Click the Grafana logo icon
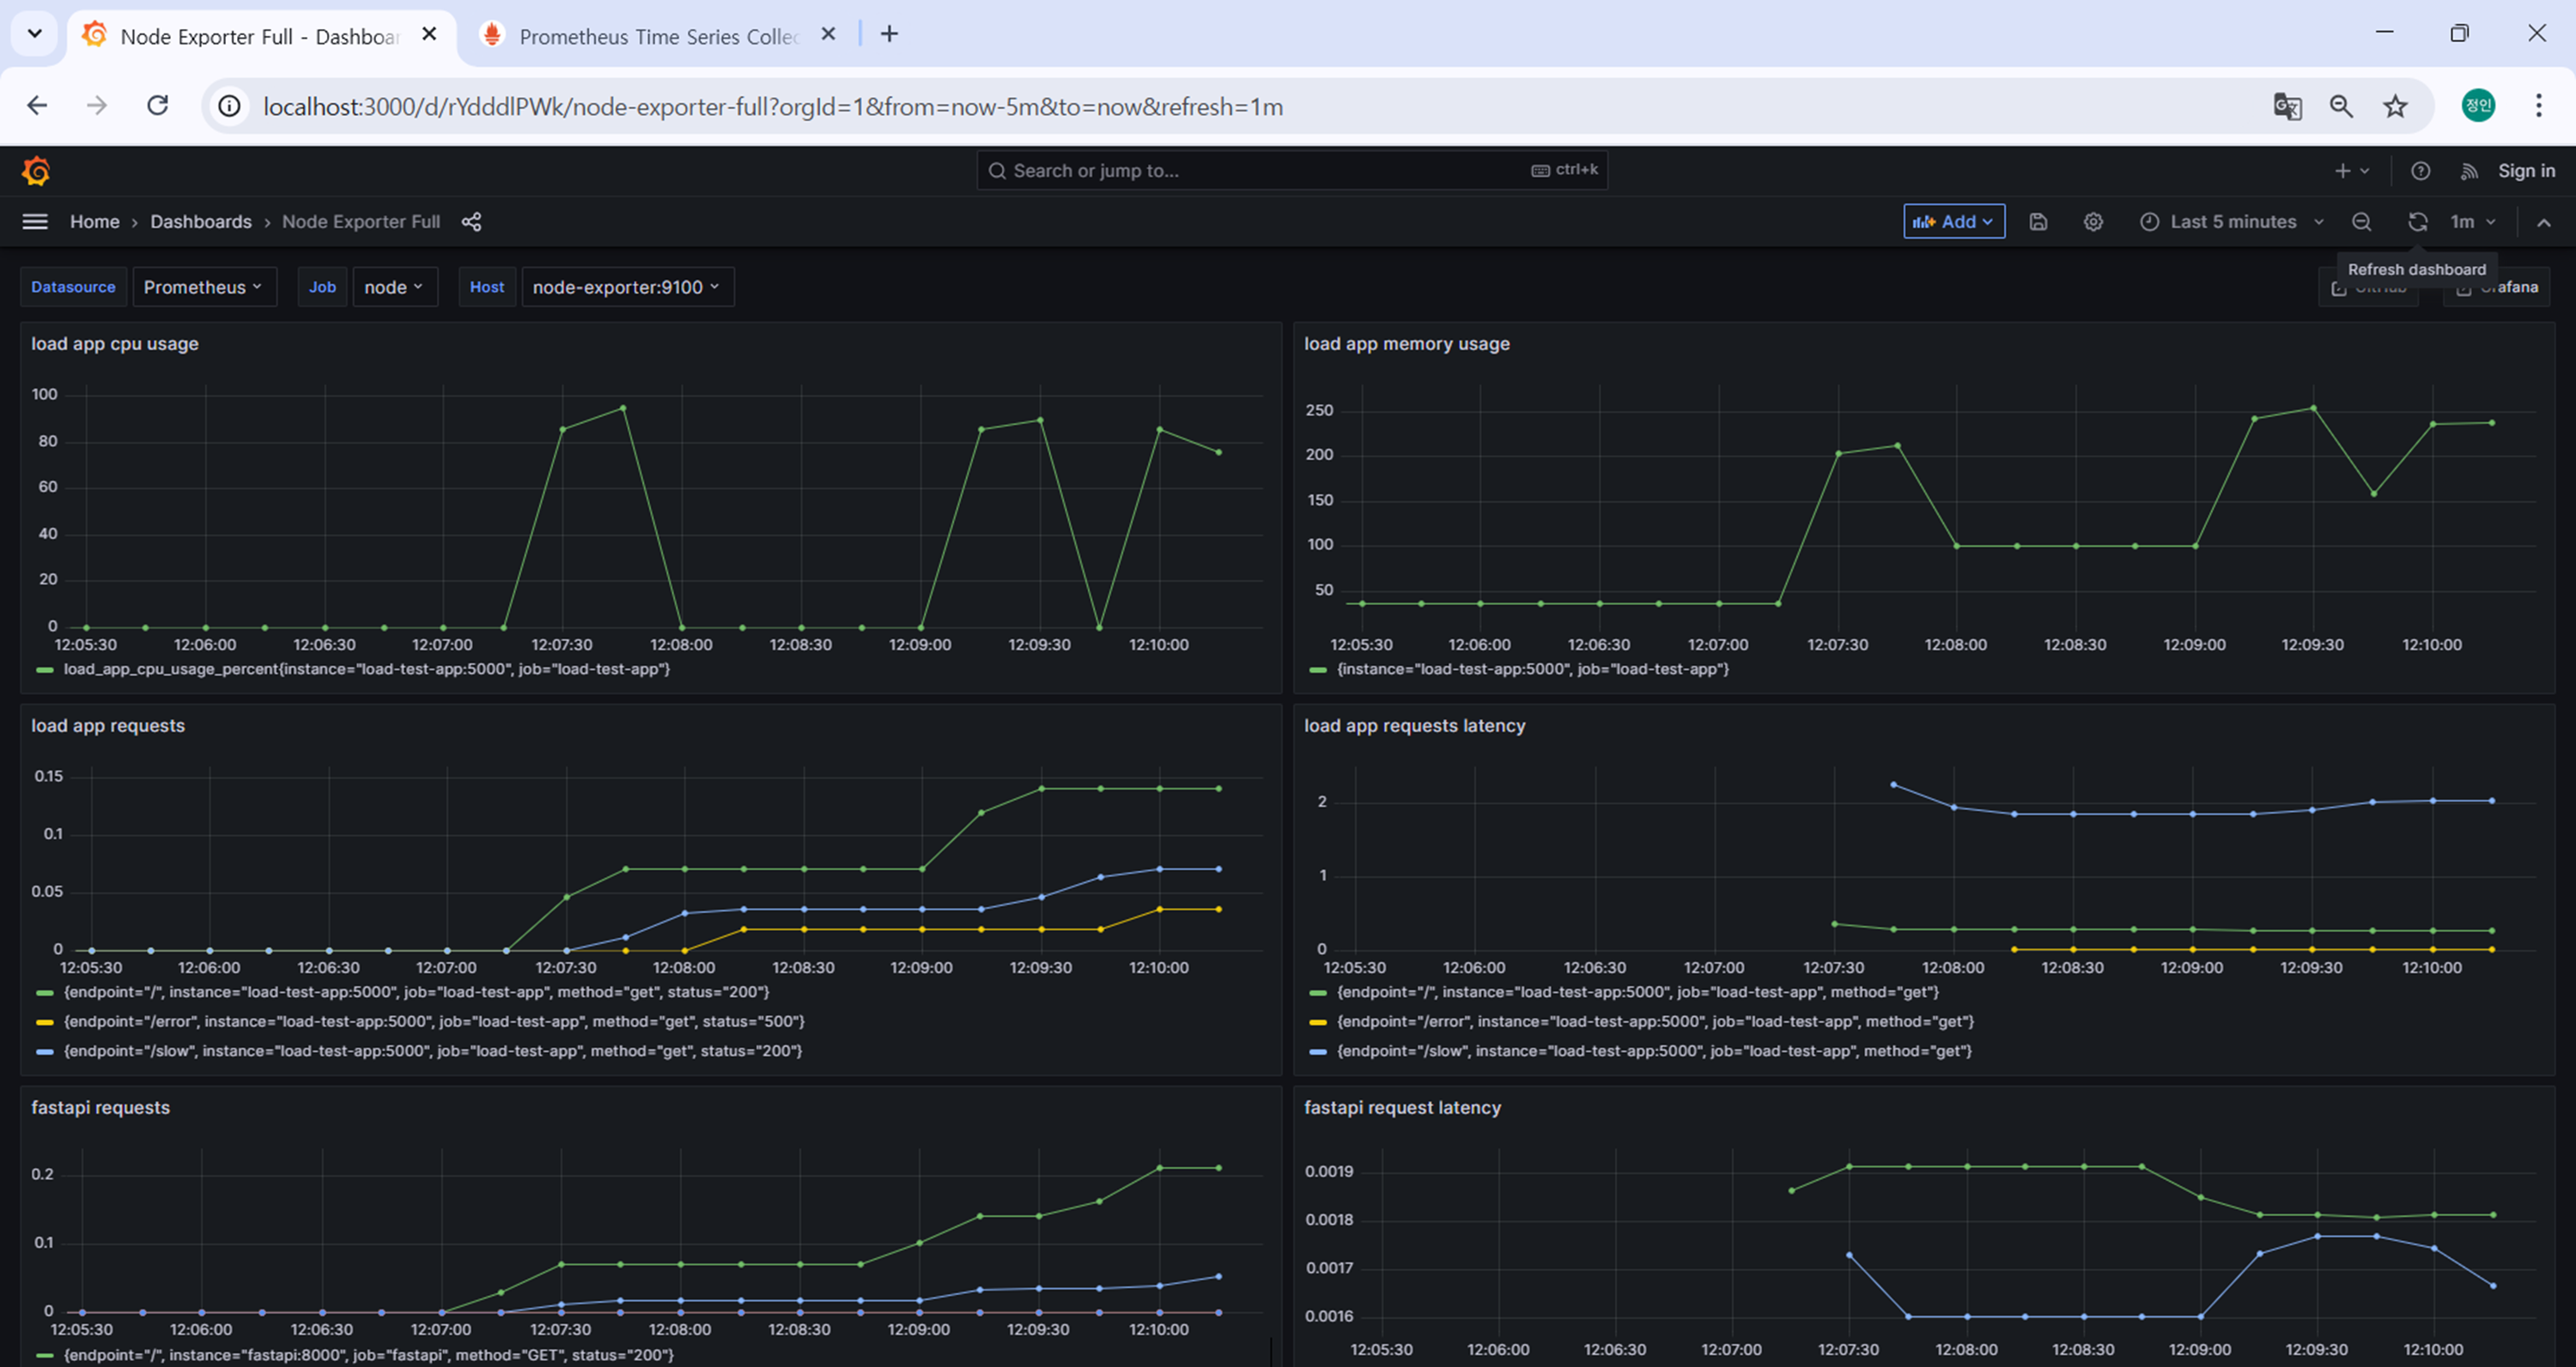This screenshot has height=1367, width=2576. 36,171
